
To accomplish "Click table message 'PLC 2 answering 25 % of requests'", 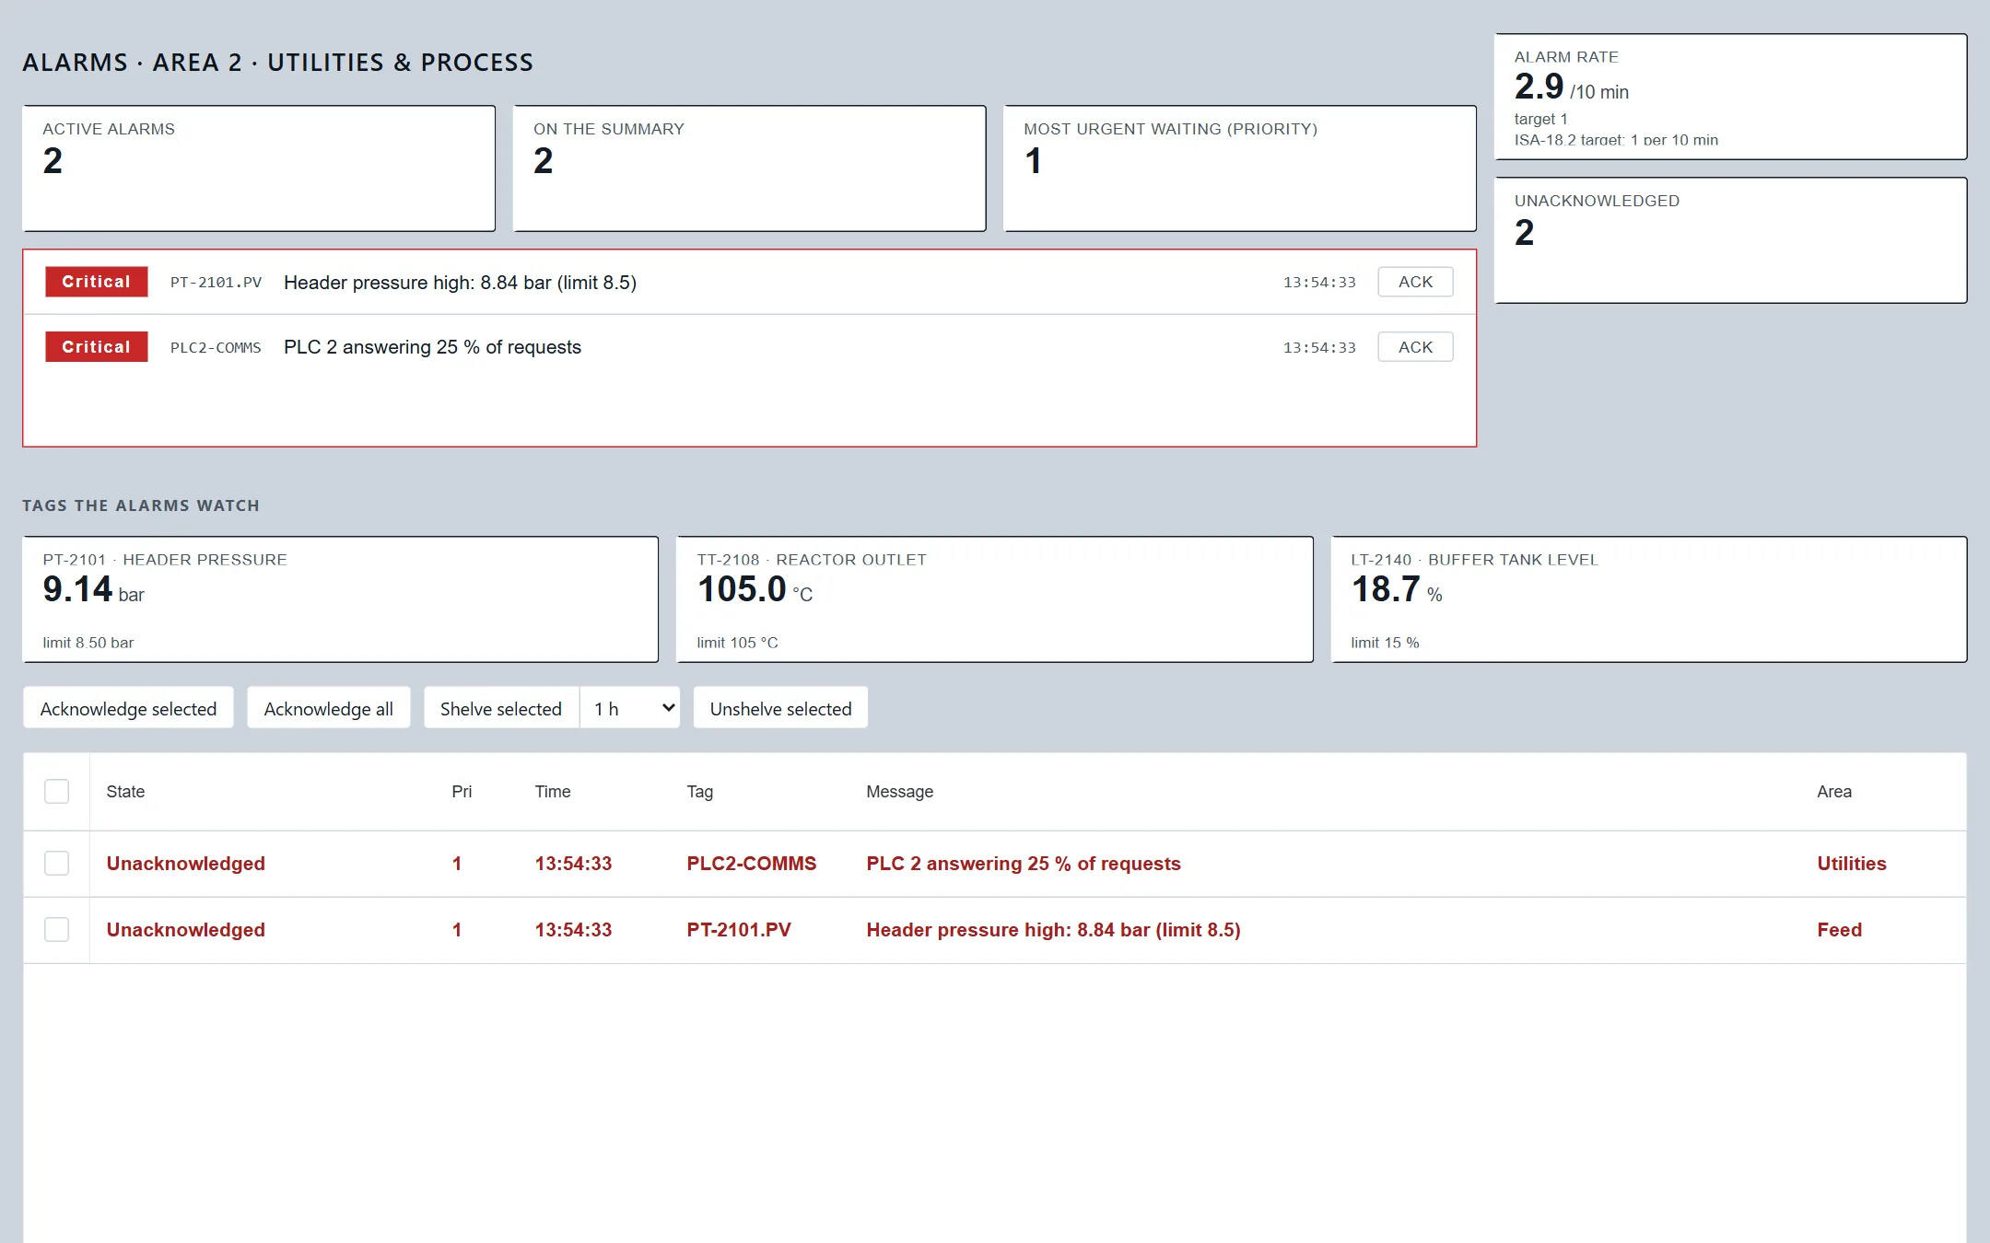I will click(x=1024, y=864).
